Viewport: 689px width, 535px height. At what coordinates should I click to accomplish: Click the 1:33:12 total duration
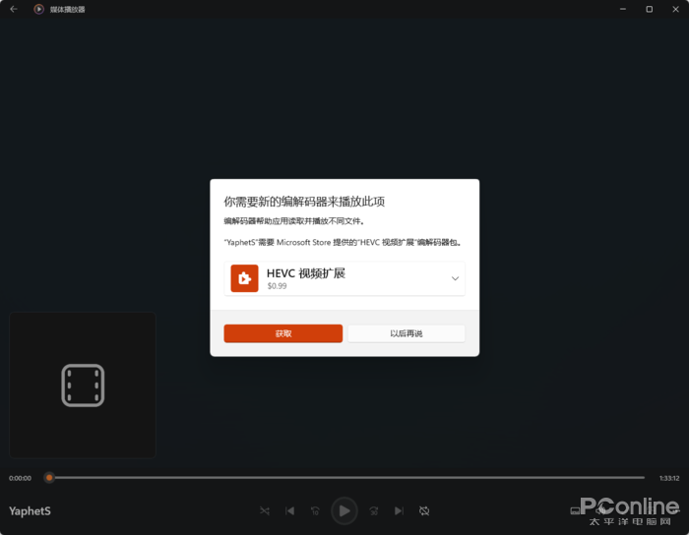pos(669,478)
